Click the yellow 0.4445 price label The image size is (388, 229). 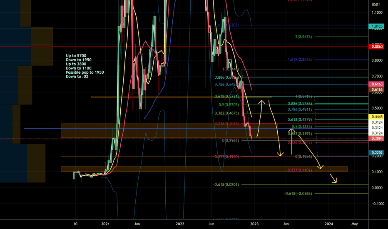click(x=376, y=117)
